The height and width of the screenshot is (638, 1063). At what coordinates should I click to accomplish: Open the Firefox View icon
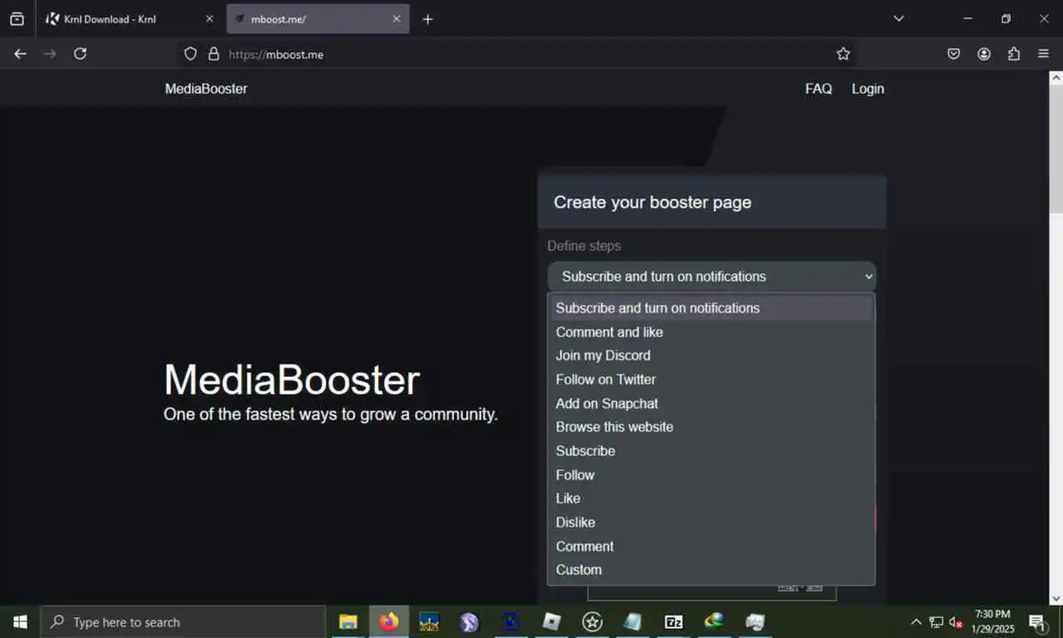tap(17, 18)
